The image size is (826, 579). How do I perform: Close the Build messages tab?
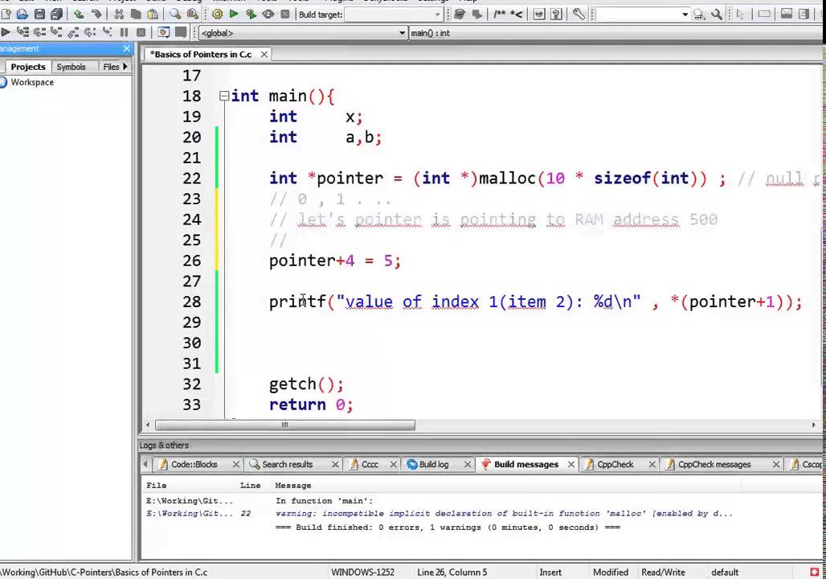[571, 464]
